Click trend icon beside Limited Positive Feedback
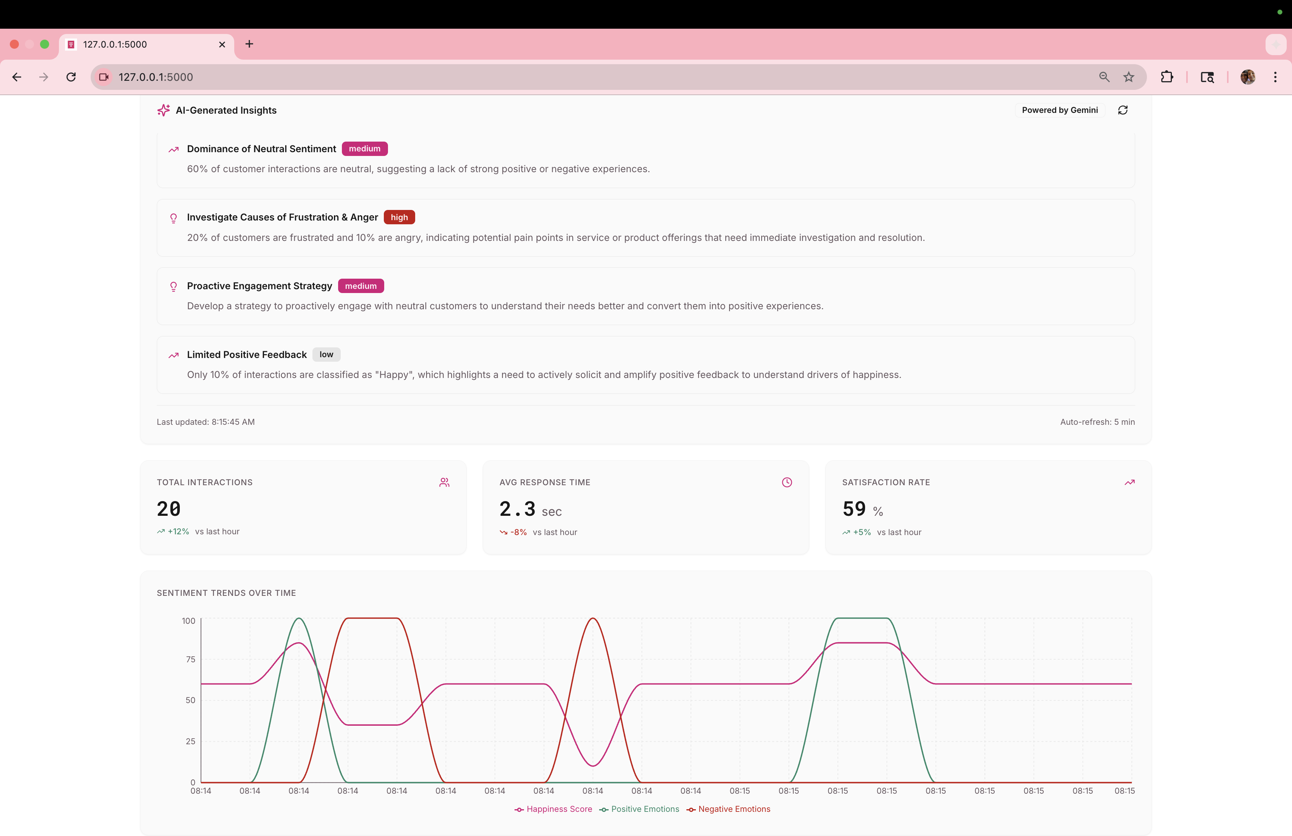This screenshot has height=836, width=1292. (174, 355)
